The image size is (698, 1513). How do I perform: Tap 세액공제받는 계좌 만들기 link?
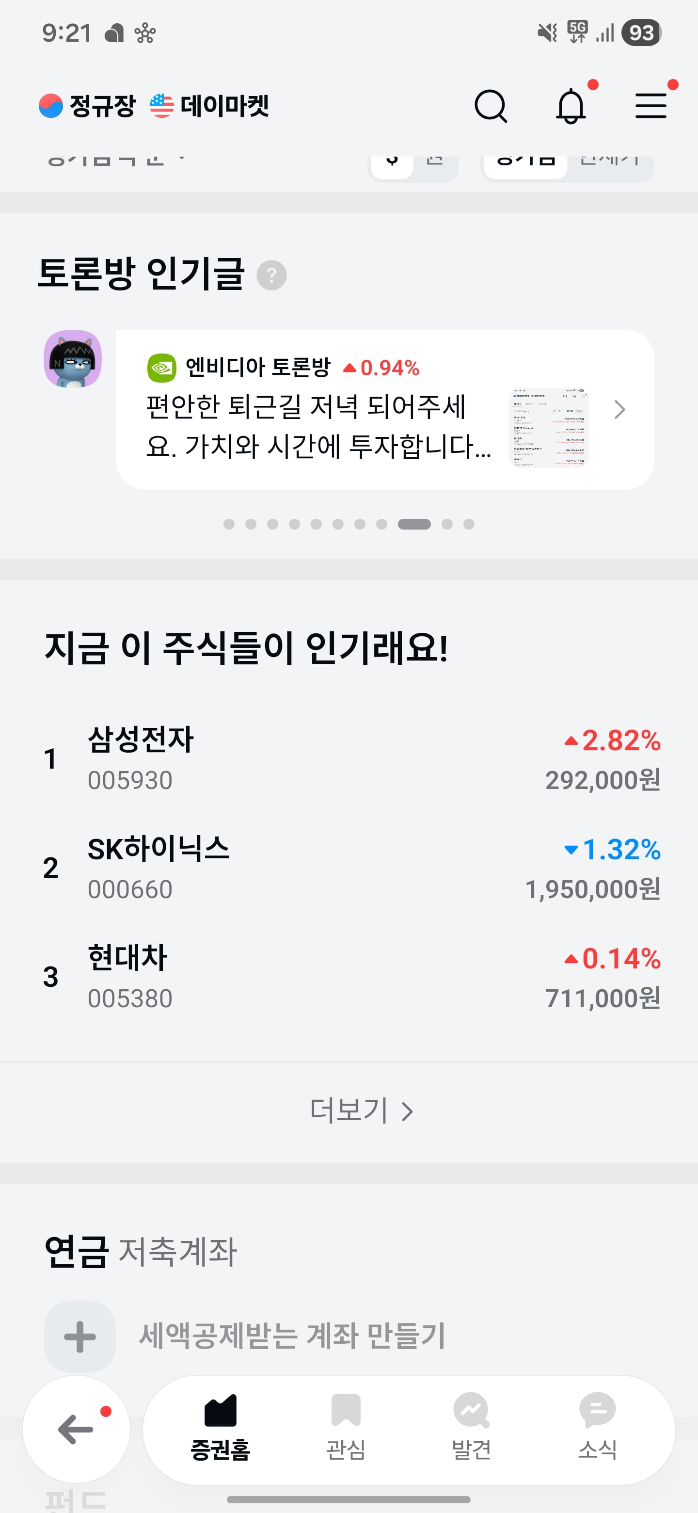[292, 1336]
